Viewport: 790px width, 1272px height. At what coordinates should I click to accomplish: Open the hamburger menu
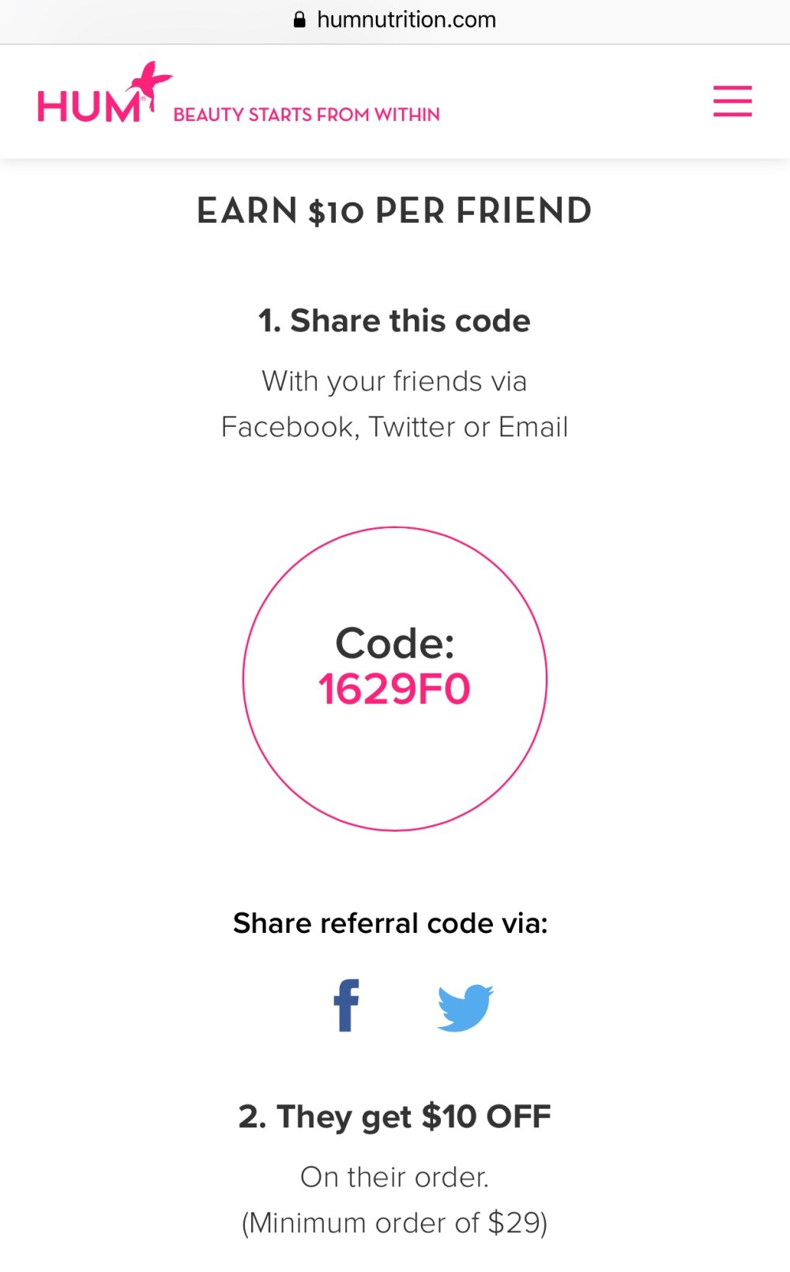coord(732,101)
